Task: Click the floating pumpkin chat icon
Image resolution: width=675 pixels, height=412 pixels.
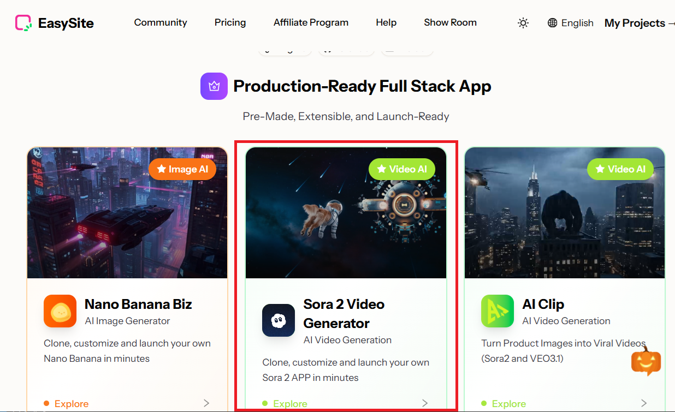Action: pos(646,361)
